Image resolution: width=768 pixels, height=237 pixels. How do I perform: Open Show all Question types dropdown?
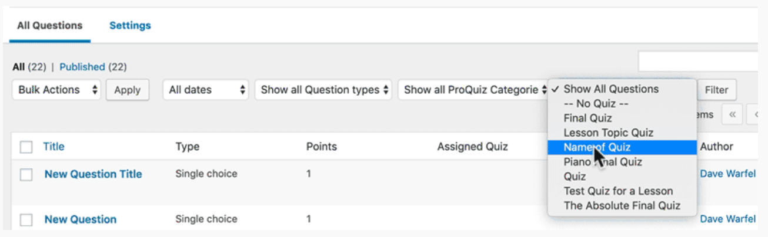tap(323, 90)
